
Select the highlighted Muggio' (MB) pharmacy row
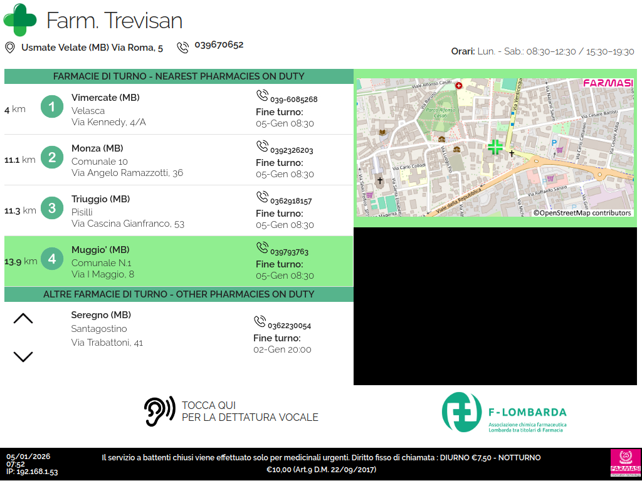click(x=179, y=261)
